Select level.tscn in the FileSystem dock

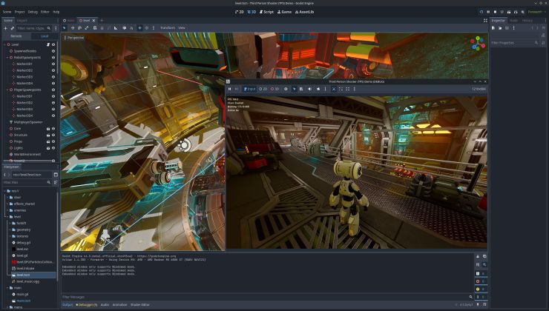pos(22,275)
